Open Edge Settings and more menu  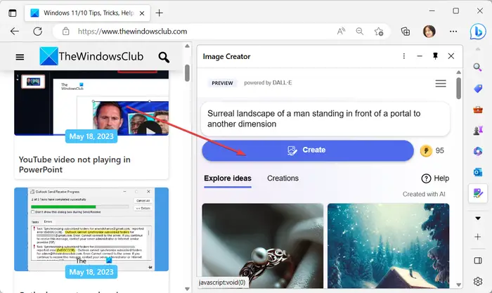[x=453, y=32]
